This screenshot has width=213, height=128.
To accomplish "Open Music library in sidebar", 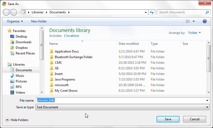I will pos(20,76).
